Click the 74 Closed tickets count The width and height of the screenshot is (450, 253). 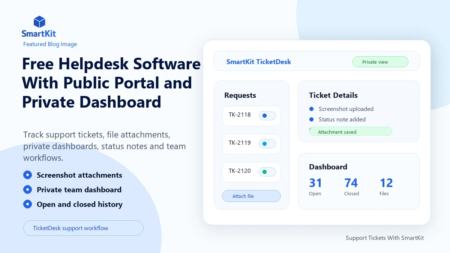pyautogui.click(x=351, y=183)
